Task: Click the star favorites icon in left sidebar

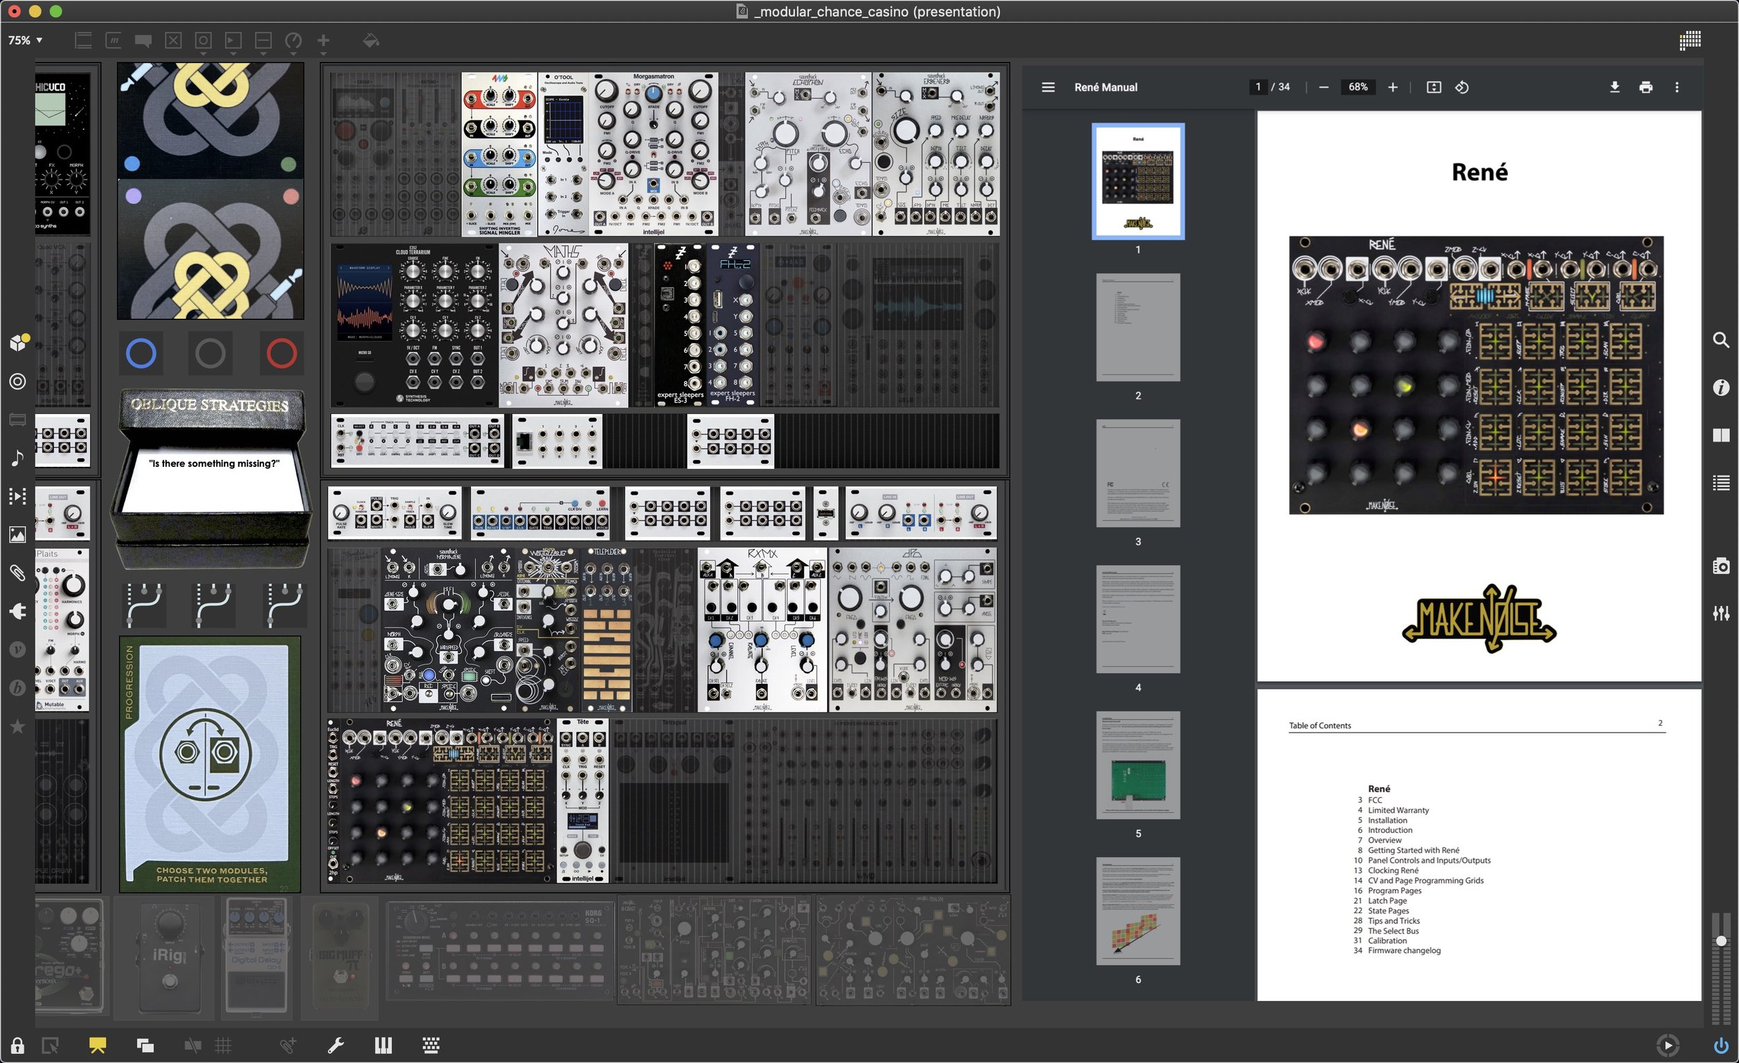Action: [x=17, y=726]
